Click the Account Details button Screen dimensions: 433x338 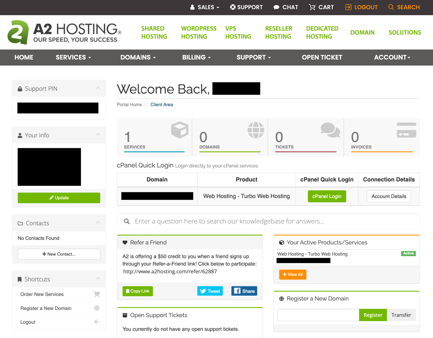(389, 196)
